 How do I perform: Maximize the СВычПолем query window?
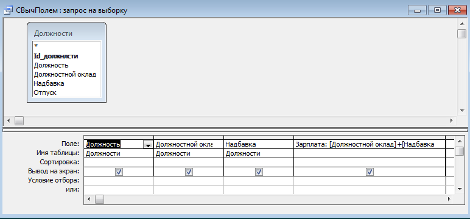437,10
